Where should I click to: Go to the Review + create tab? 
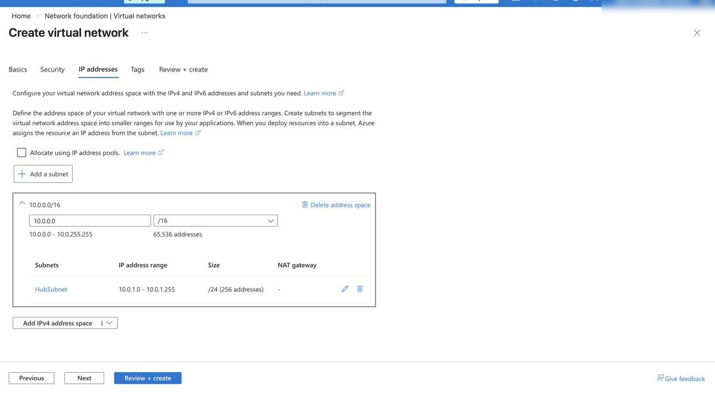tap(184, 70)
